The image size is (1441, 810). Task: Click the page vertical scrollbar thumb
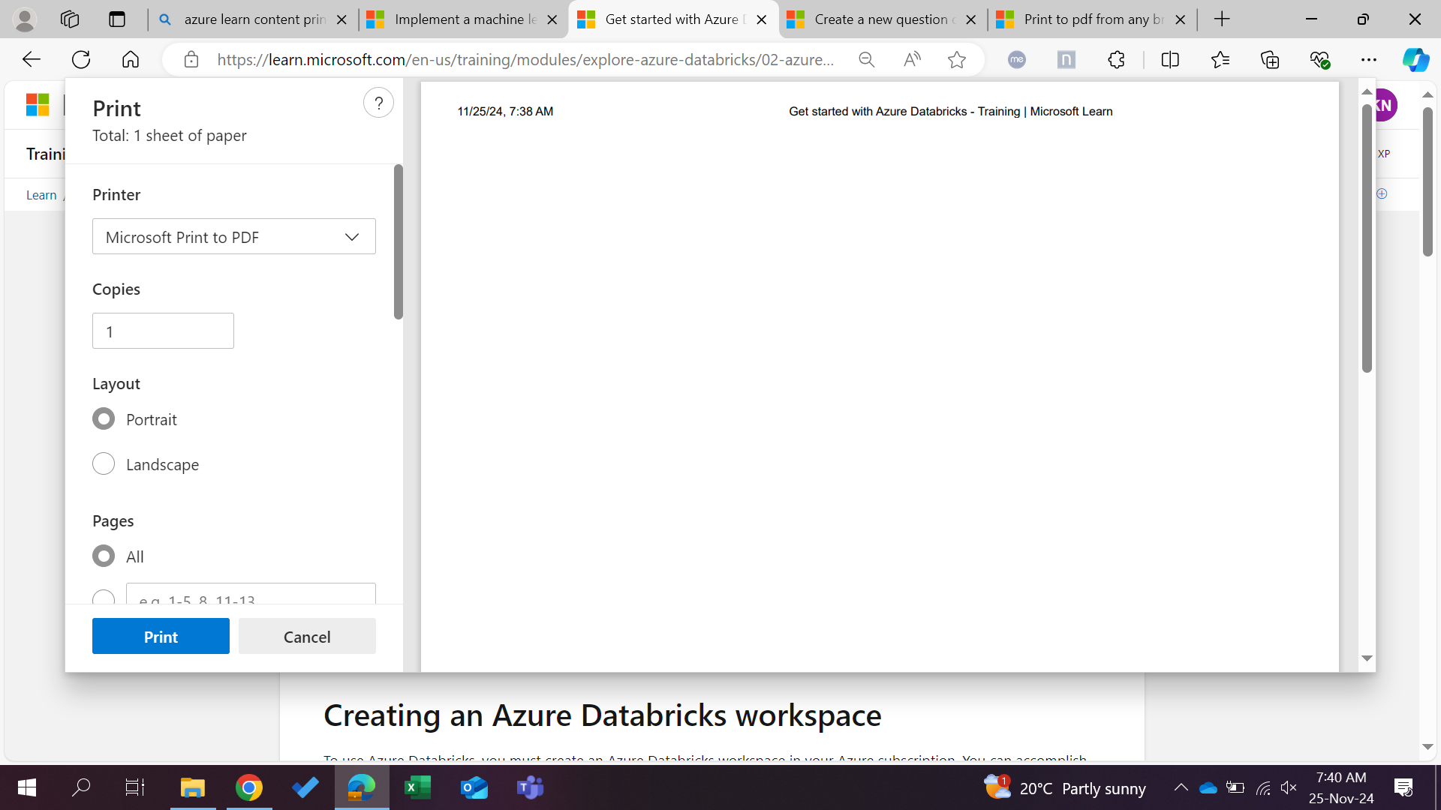(1427, 181)
